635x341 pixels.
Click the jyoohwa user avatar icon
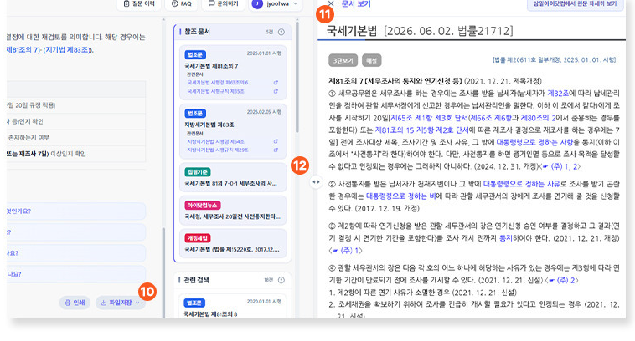pos(257,3)
